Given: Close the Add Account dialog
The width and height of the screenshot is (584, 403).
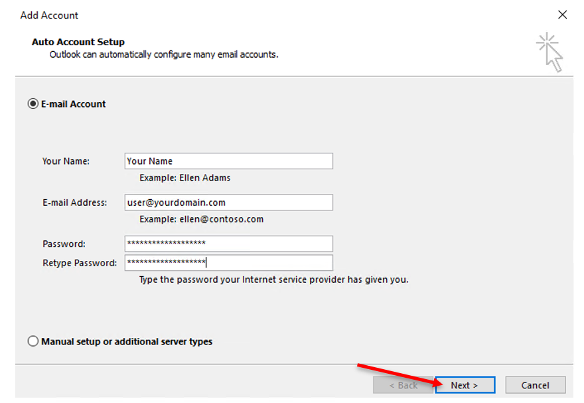Looking at the screenshot, I should tap(562, 15).
